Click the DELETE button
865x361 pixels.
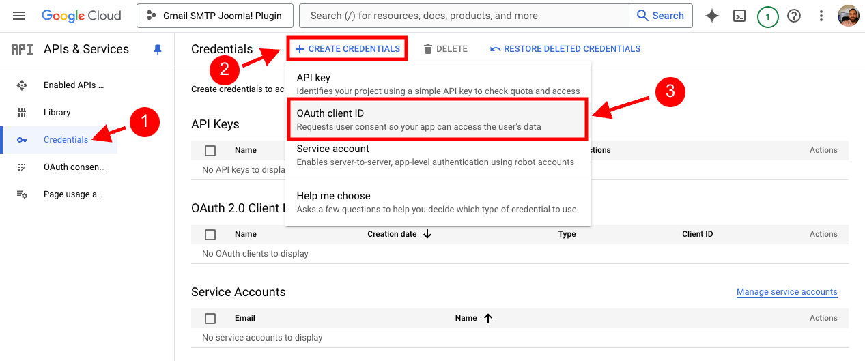pos(445,49)
